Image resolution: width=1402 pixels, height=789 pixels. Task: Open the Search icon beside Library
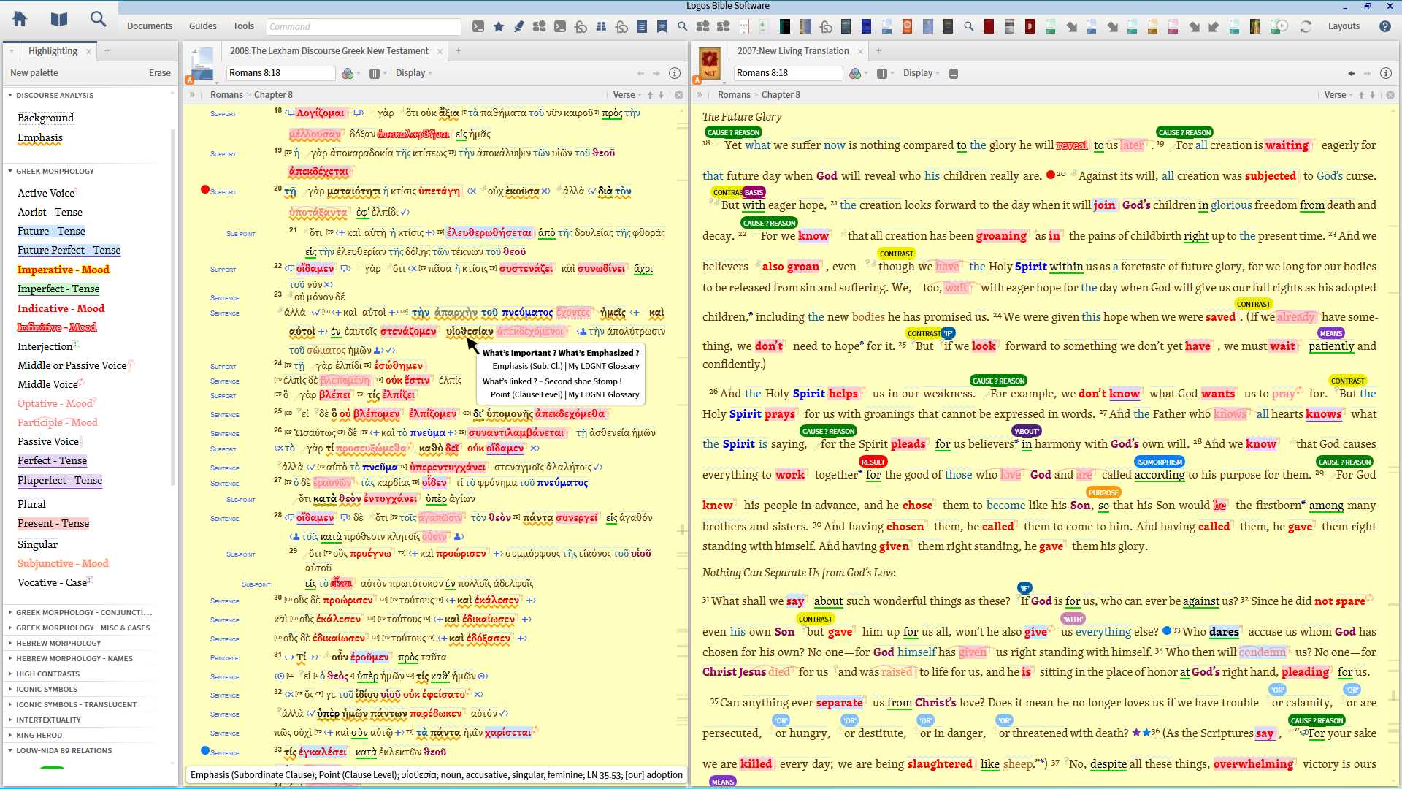[98, 20]
